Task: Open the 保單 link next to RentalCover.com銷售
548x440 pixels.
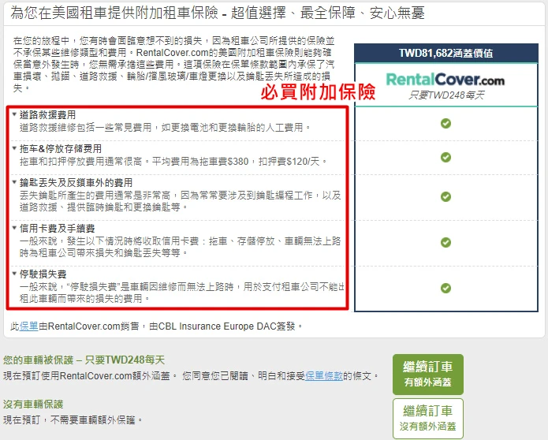Action: point(28,326)
